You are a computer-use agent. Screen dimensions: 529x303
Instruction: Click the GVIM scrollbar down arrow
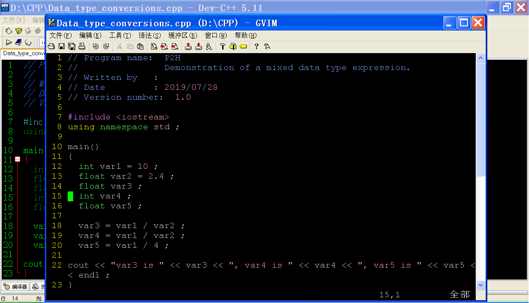pos(480,285)
